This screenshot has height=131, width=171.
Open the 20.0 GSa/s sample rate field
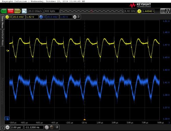[35, 11]
